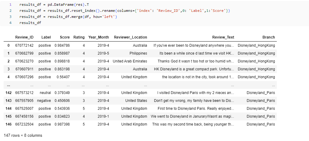Click the Branch column header
The image size is (309, 141).
pyautogui.click(x=269, y=37)
